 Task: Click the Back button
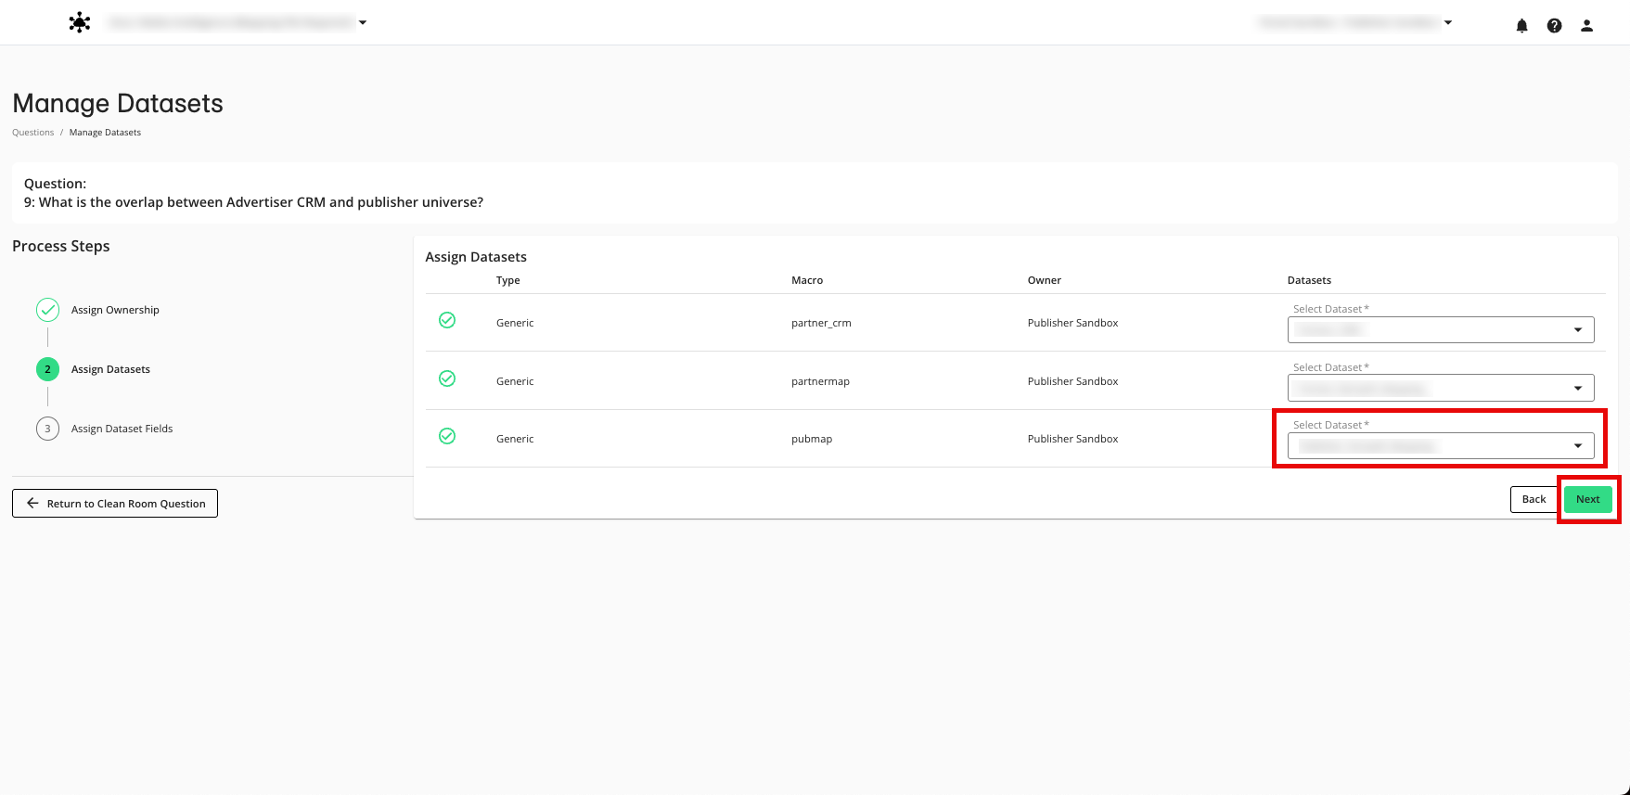click(1534, 499)
